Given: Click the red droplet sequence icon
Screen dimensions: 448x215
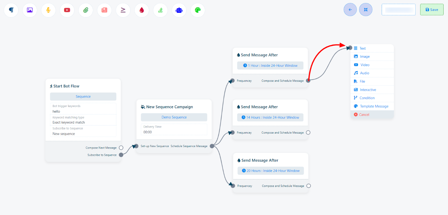Looking at the screenshot, I should 142,10.
